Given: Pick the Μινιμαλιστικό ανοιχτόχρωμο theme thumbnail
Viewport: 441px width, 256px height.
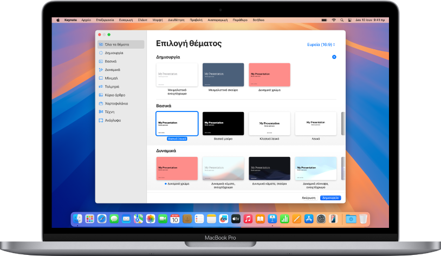Looking at the screenshot, I should (x=177, y=75).
